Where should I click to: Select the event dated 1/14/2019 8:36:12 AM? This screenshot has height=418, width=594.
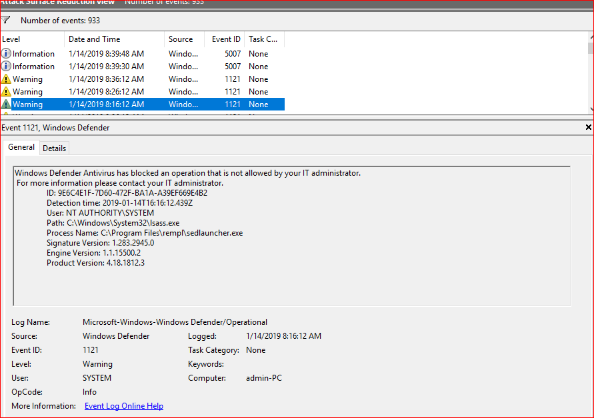pos(143,79)
